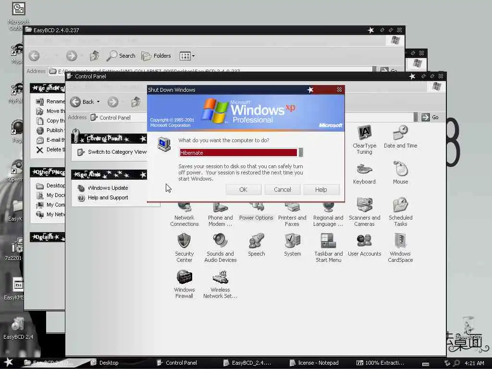492x369 pixels.
Task: Click Rename task in EasyBCD pane
Action: pyautogui.click(x=50, y=101)
